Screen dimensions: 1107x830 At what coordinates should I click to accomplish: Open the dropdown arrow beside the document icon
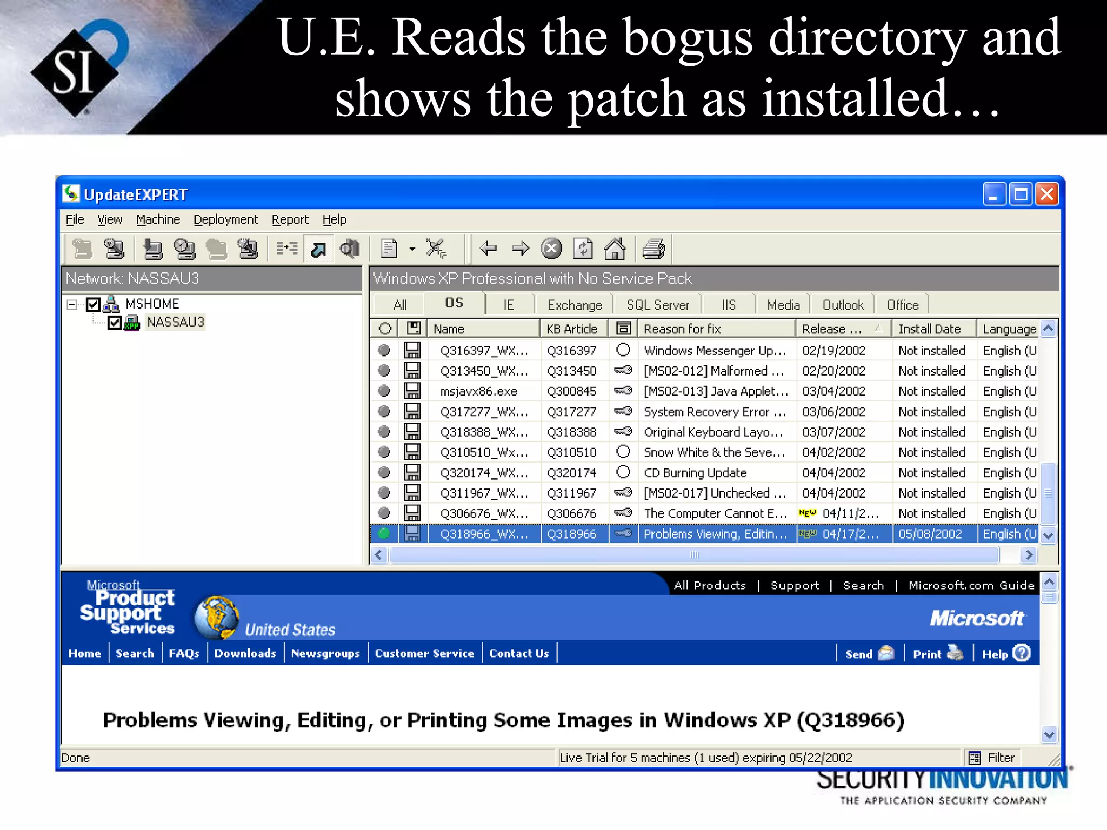(412, 249)
